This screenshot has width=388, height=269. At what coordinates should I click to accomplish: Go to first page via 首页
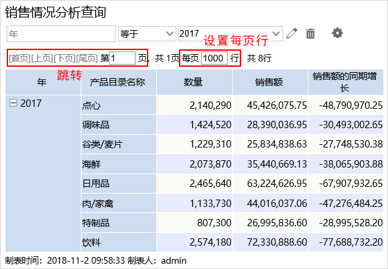pyautogui.click(x=19, y=58)
